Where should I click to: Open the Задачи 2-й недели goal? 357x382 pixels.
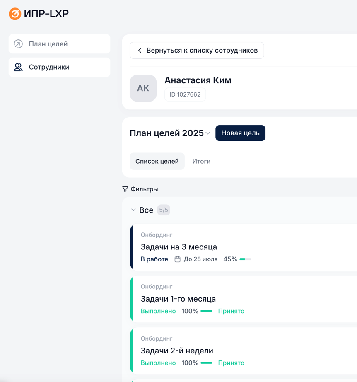(x=177, y=351)
